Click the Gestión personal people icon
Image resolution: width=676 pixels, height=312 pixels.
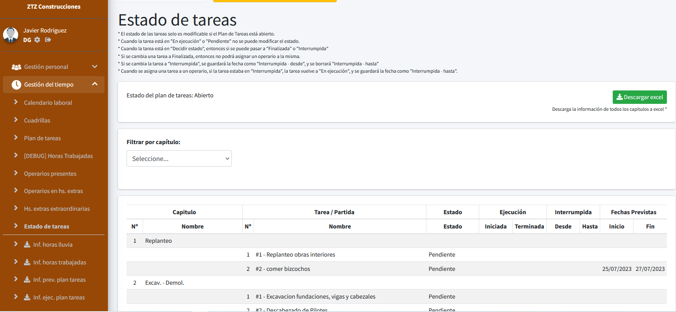coord(16,67)
